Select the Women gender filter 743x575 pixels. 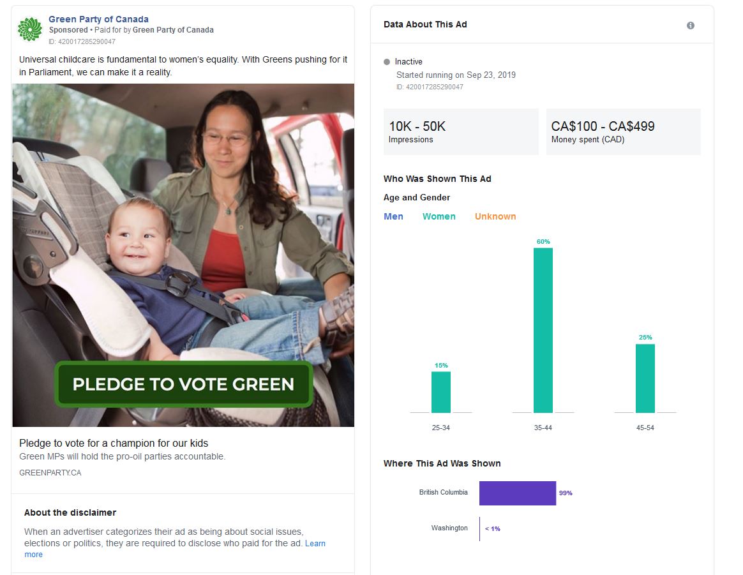click(439, 216)
